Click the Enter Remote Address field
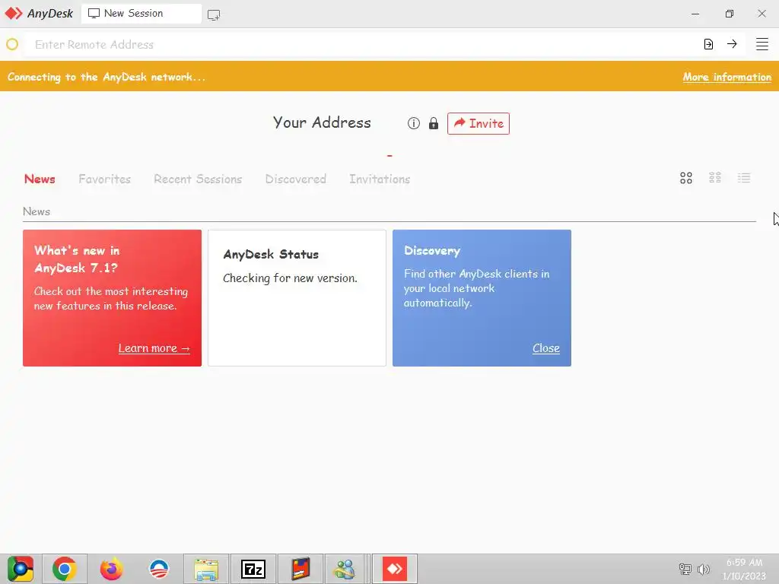The image size is (779, 584). pyautogui.click(x=363, y=44)
